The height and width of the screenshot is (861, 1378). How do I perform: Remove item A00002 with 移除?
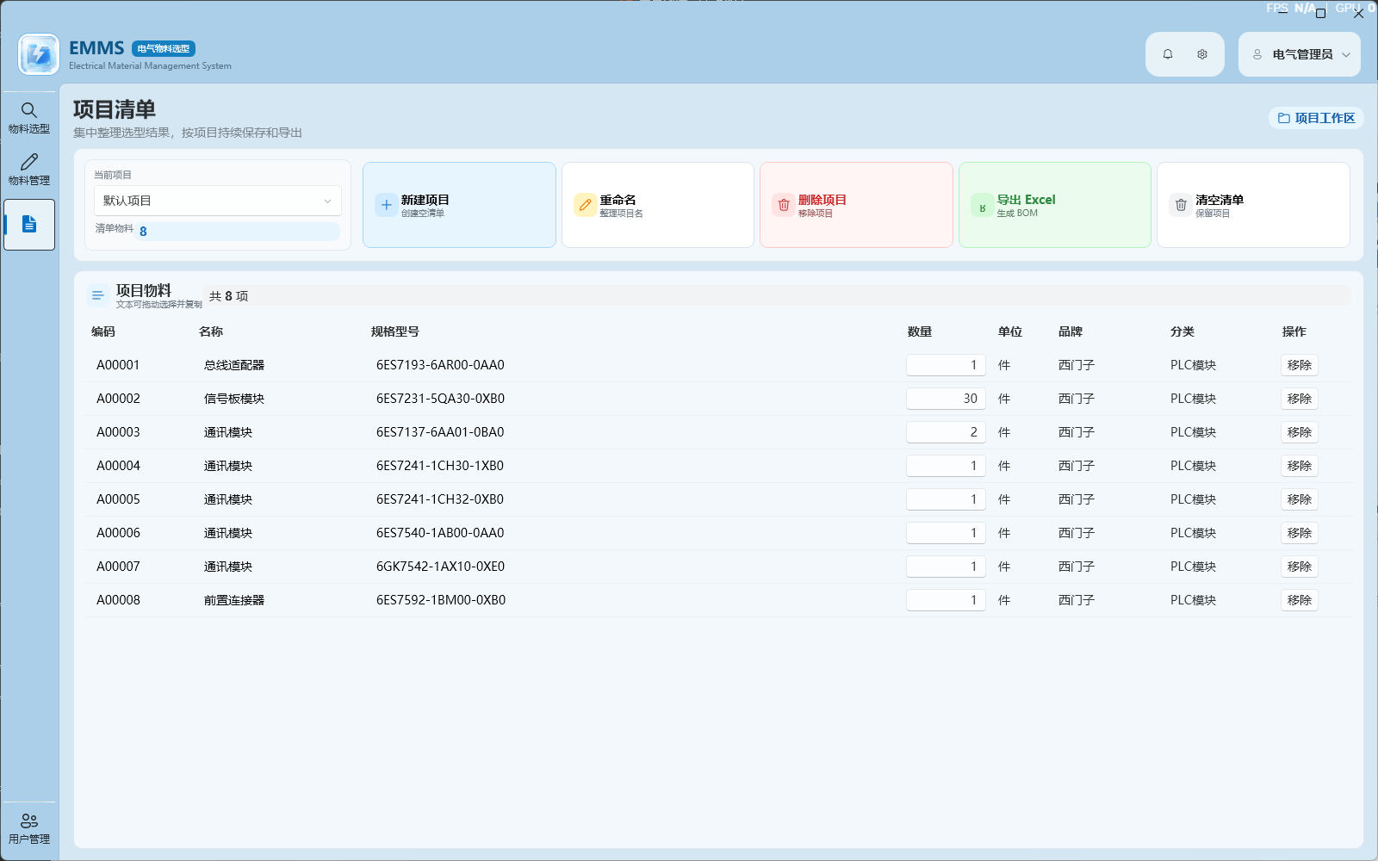coord(1300,399)
